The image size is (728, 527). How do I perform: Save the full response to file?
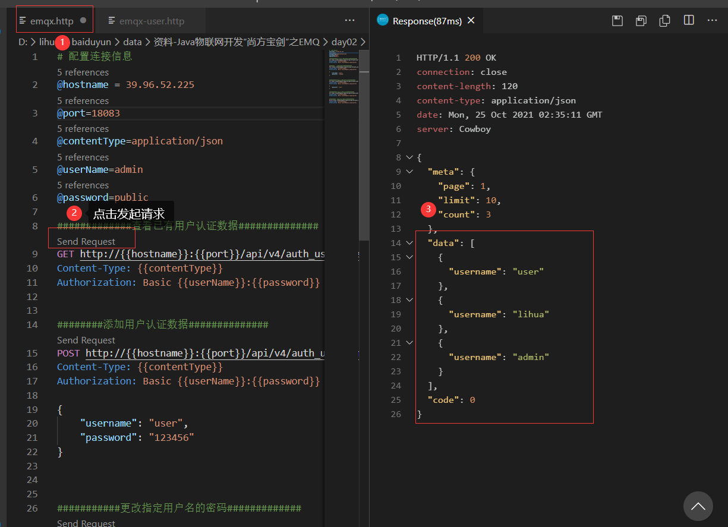617,21
